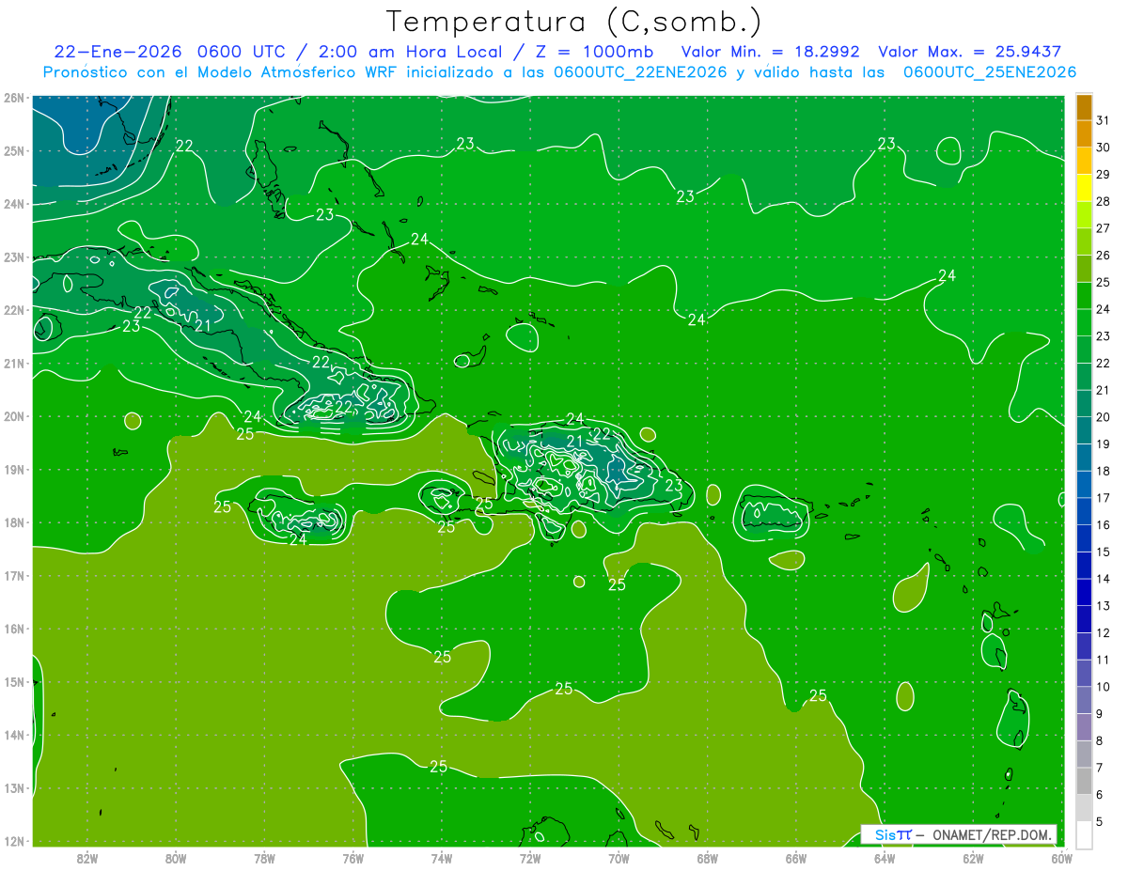Click the 26N latitude axis label
This screenshot has height=871, width=1128.
coord(14,98)
